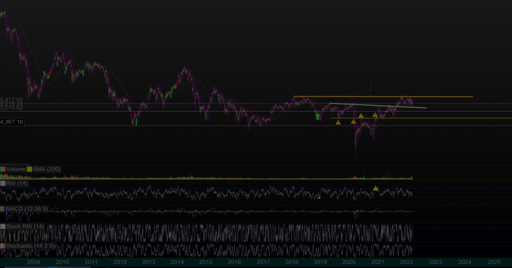Click the 2024 year label on time axis
Image resolution: width=512 pixels, height=268 pixels.
465,262
